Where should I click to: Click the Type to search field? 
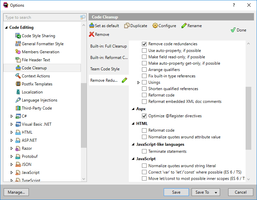click(40, 17)
